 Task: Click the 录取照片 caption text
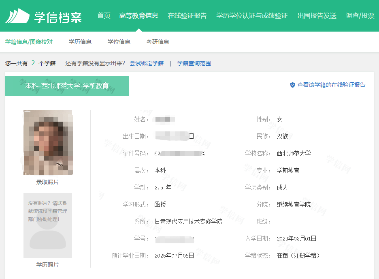[47, 182]
